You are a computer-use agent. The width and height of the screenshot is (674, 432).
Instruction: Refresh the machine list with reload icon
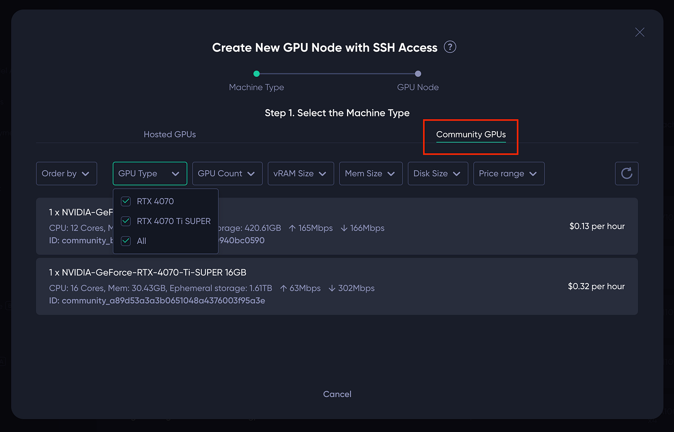626,173
